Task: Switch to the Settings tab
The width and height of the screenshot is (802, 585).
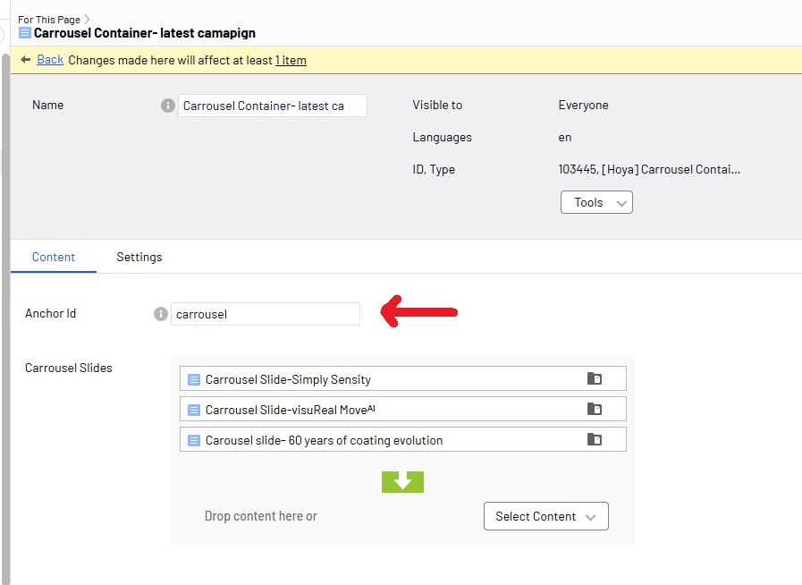Action: [139, 257]
